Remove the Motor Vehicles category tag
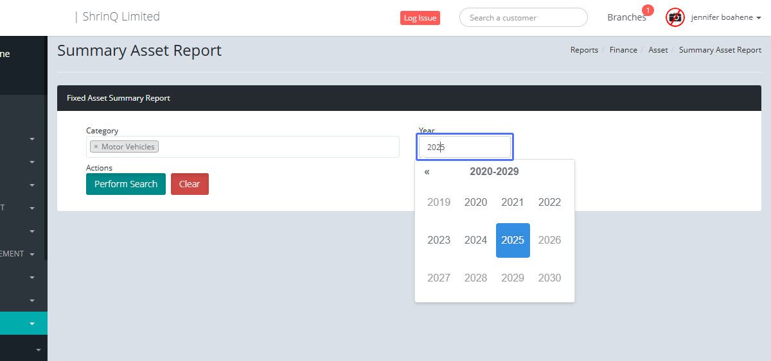This screenshot has height=361, width=771. 96,147
